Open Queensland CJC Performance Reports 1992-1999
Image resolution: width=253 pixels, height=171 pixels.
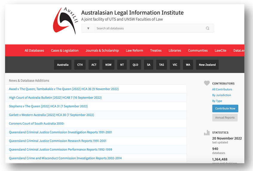click(x=61, y=149)
